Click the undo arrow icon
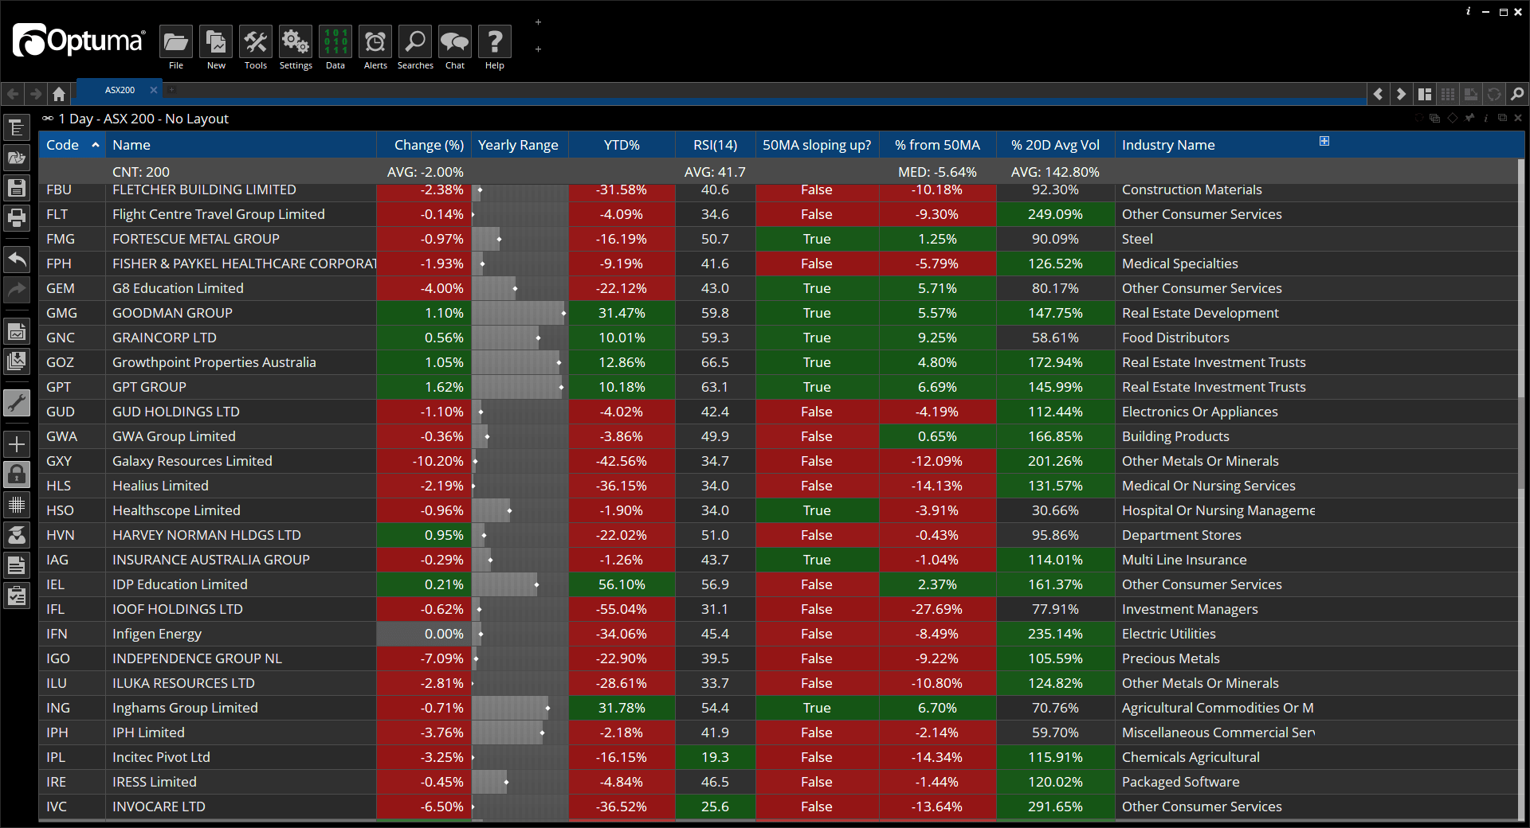1530x828 pixels. point(17,259)
